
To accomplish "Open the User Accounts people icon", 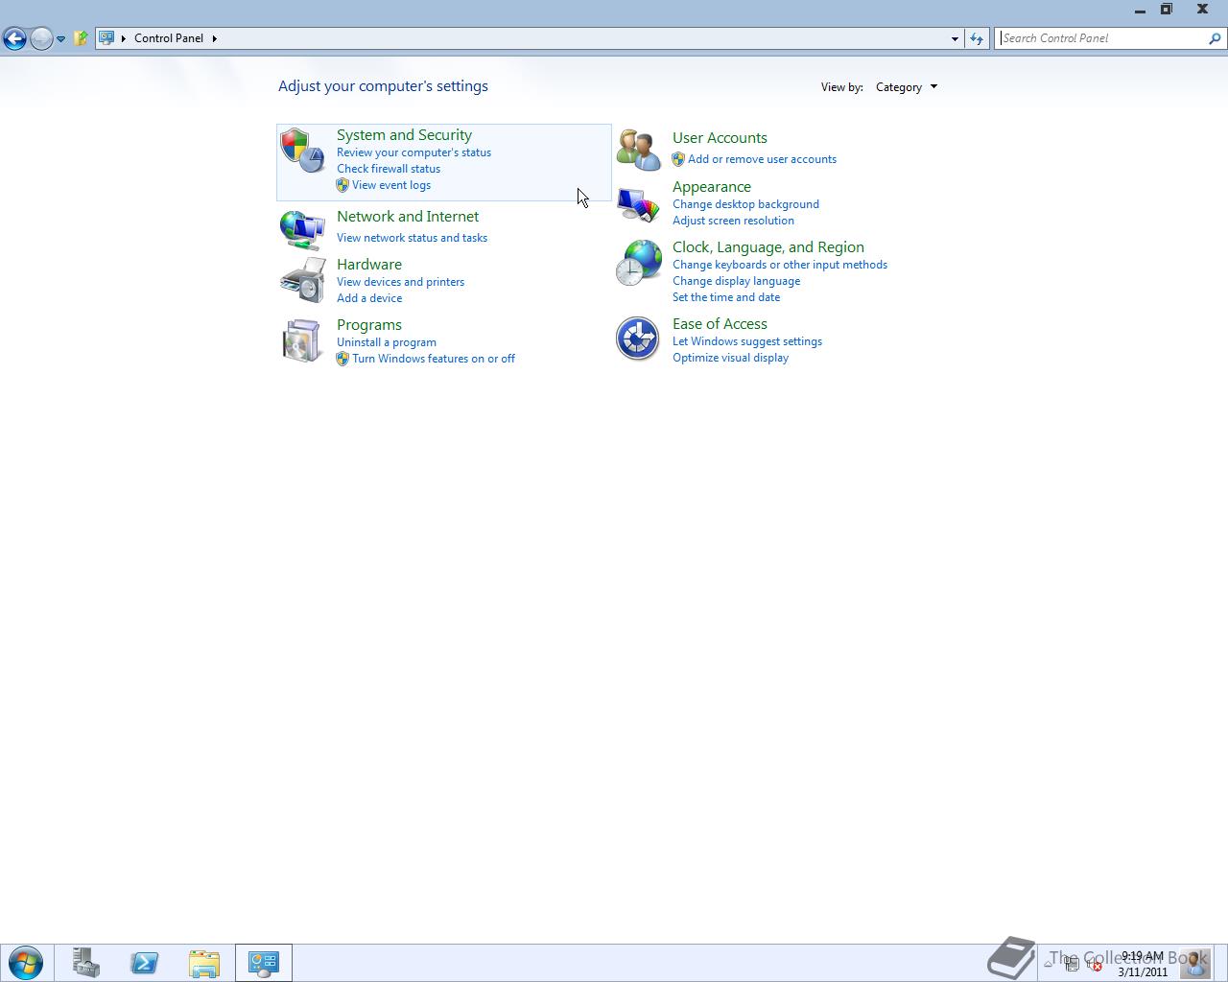I will click(638, 151).
